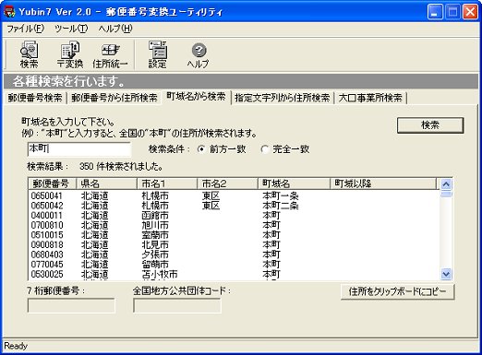Viewport: 482px width, 355px height.
Task: Sort by the 郵便番号 column header
Action: tap(53, 183)
